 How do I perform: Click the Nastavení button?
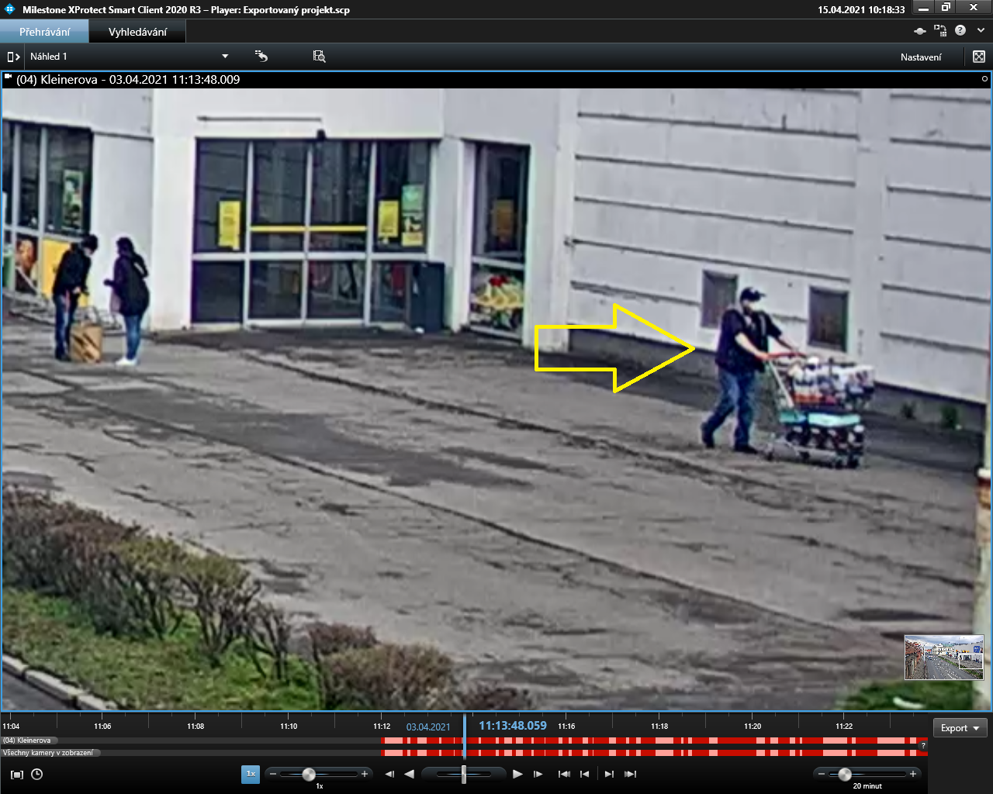coord(921,57)
